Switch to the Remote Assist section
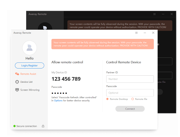This screenshot has width=180, height=137. tap(26, 74)
